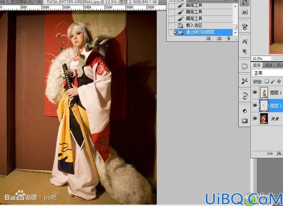
Task: Hide 图层 2 using its eye icon
Action: pyautogui.click(x=255, y=105)
